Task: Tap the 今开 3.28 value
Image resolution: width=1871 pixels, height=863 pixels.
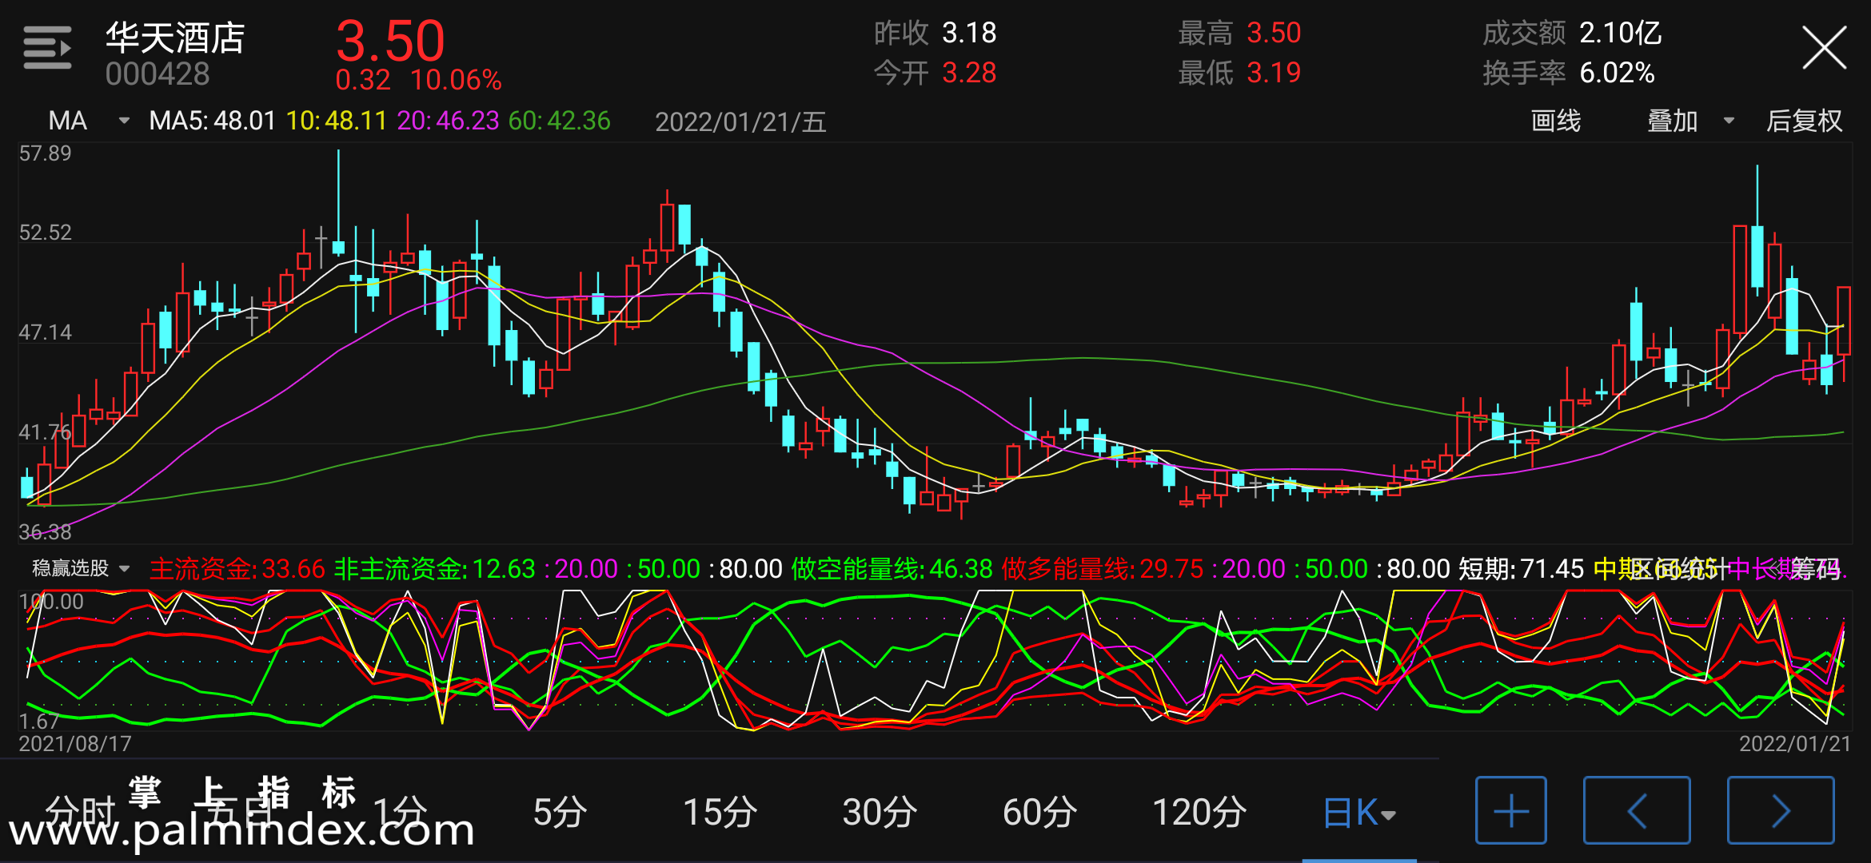Action: [935, 73]
